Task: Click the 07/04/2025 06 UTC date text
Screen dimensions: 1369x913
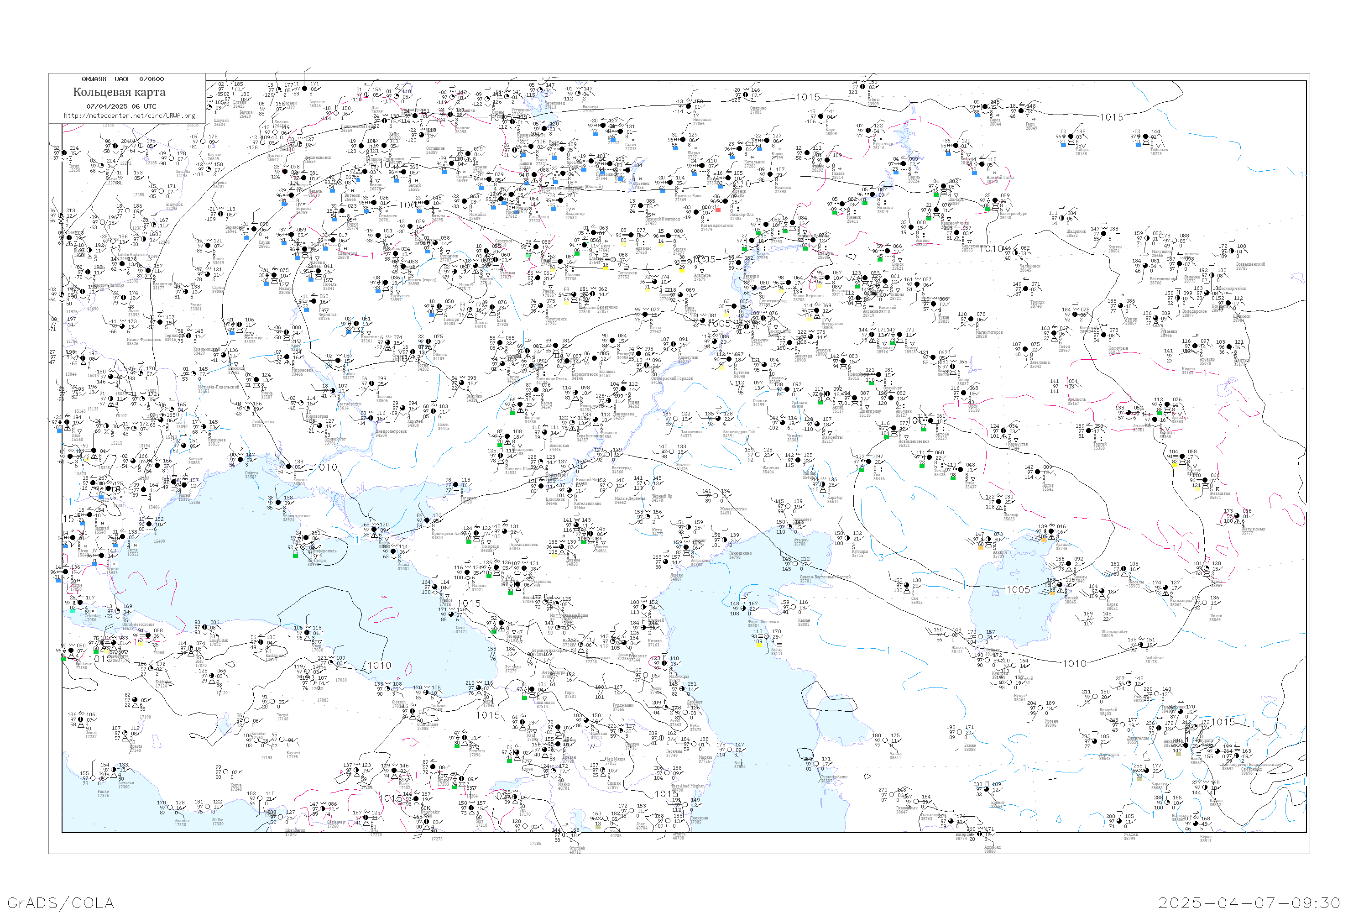Action: click(121, 106)
